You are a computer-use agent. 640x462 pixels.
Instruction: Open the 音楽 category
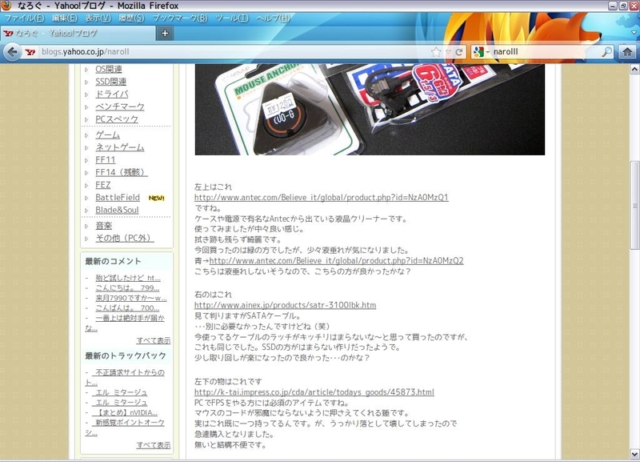(104, 226)
